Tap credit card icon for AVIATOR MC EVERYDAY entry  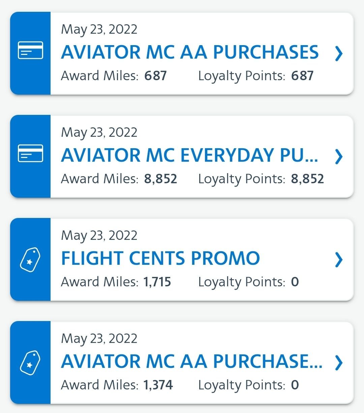click(30, 153)
